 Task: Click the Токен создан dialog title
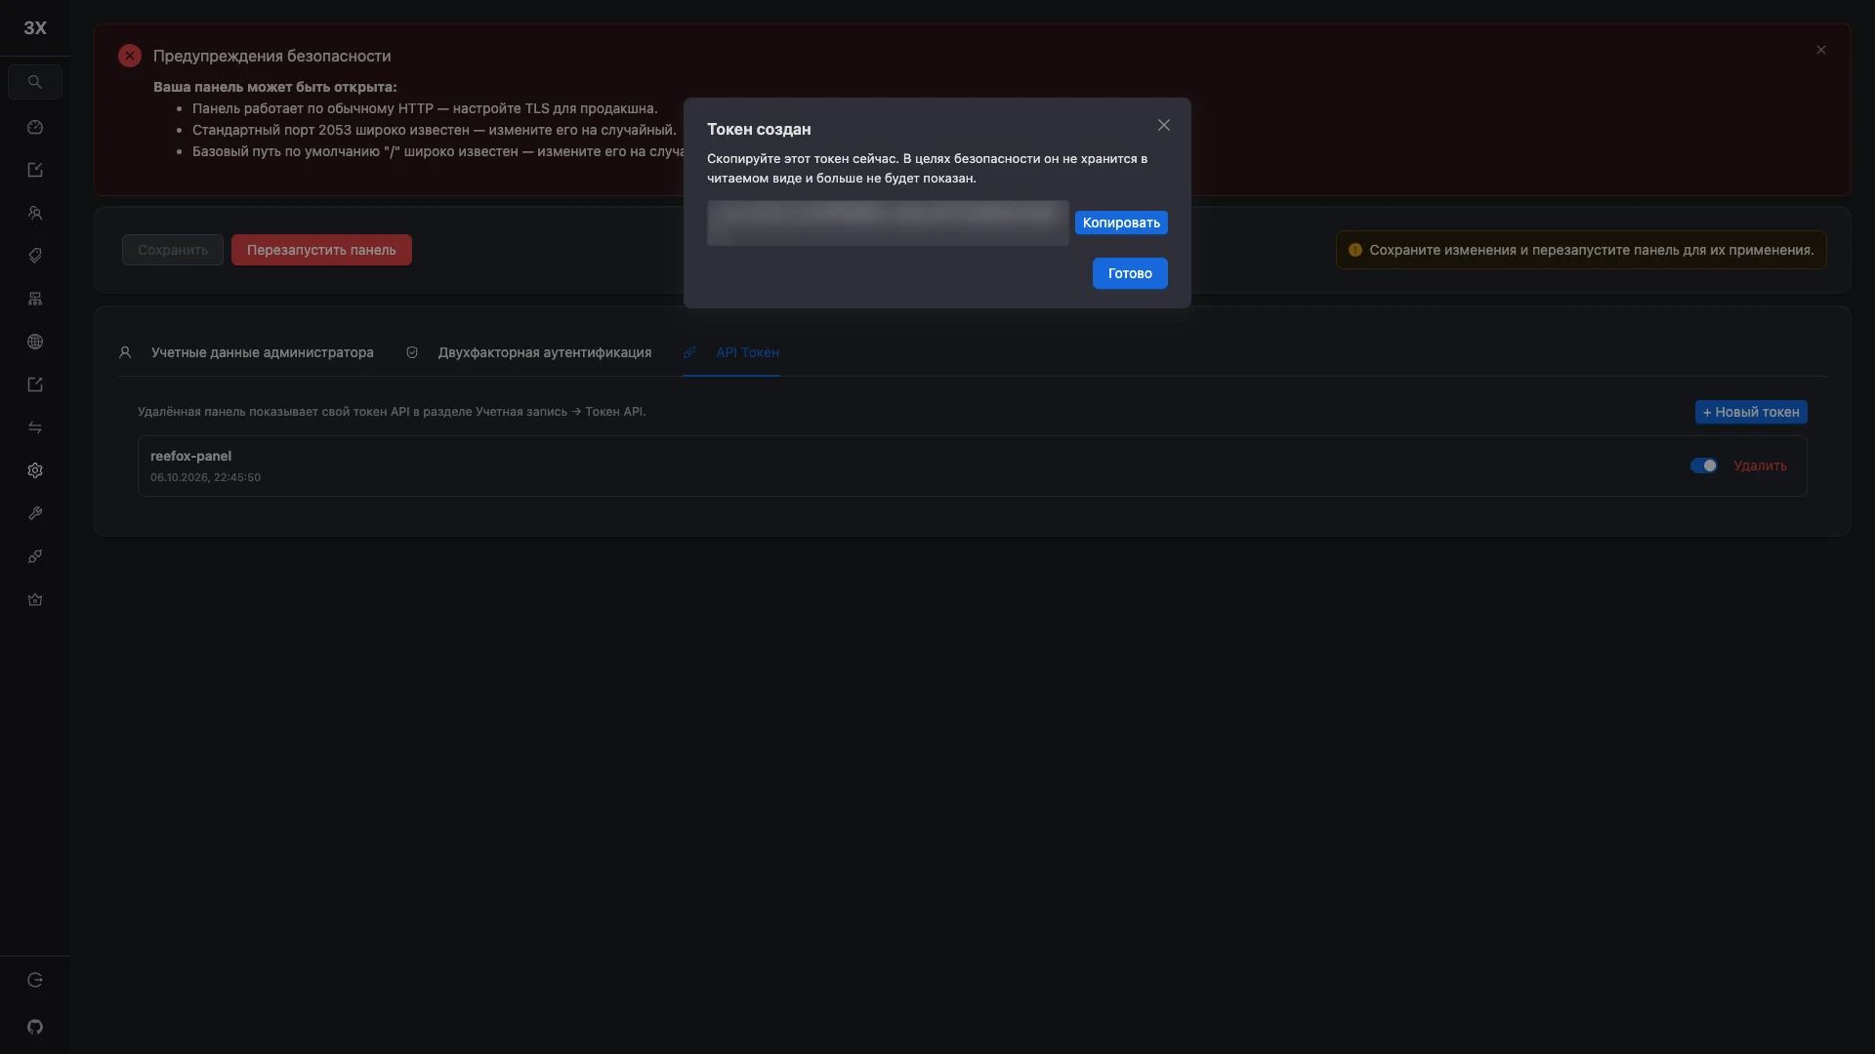click(x=759, y=129)
